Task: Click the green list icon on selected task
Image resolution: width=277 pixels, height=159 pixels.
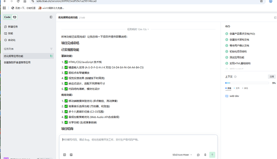Action: click(51, 56)
